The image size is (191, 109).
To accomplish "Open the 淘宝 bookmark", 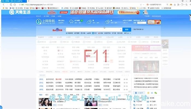I will coord(32,8).
